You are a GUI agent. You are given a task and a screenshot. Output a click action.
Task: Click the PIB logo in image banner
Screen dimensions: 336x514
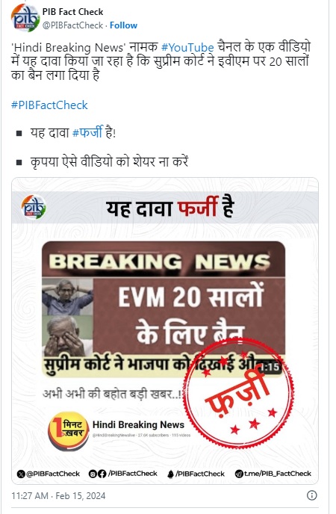(x=34, y=207)
